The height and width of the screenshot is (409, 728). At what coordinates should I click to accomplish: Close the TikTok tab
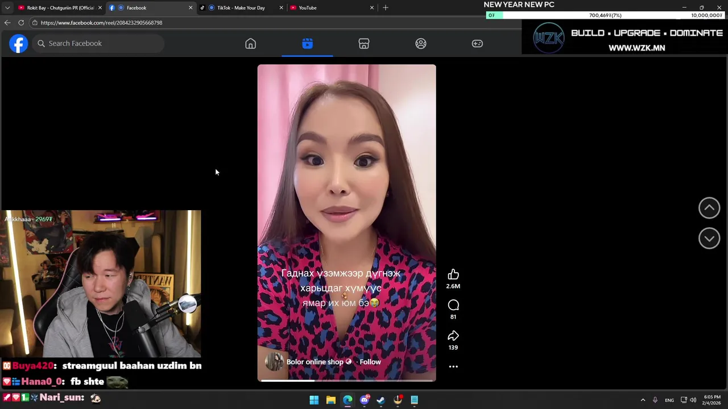point(281,8)
